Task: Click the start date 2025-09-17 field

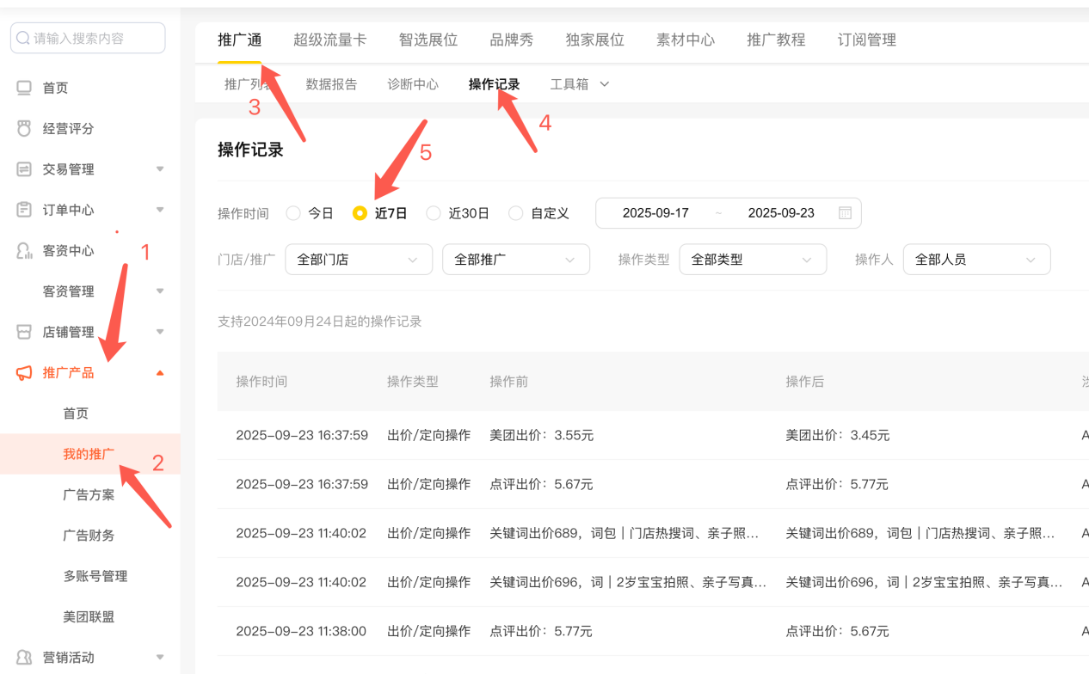Action: pos(655,213)
